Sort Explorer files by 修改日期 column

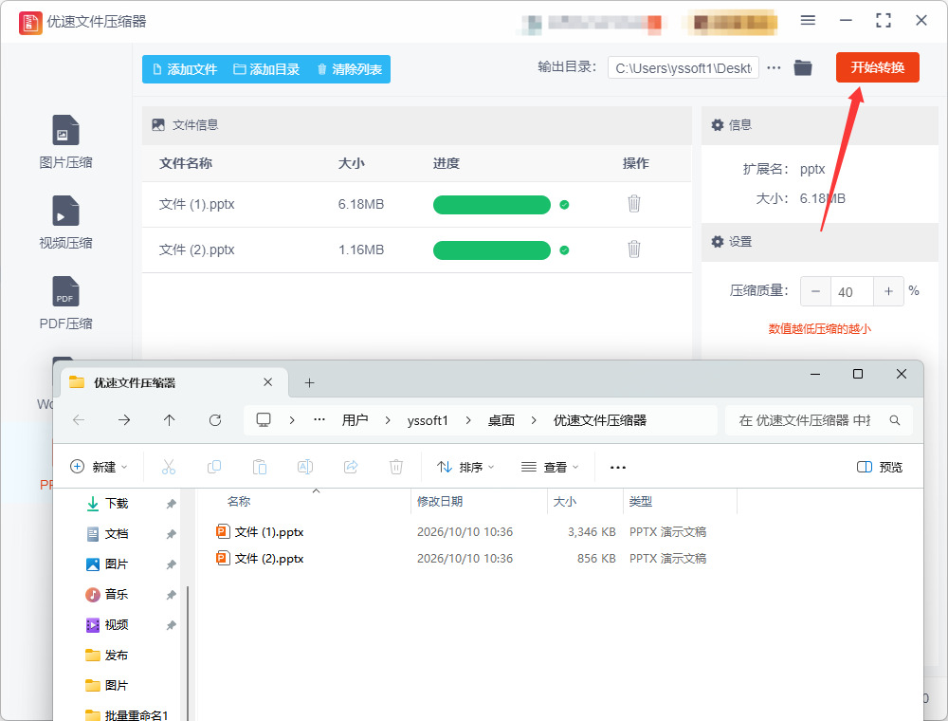pos(479,502)
